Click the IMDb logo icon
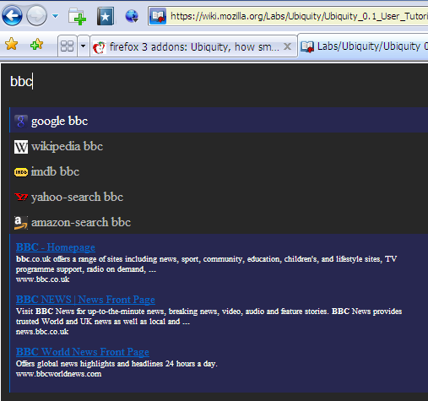The image size is (428, 401). coord(21,172)
